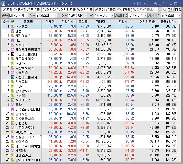Click the 종목명 column header
Viewport: 183px width, 164px height.
[28, 22]
